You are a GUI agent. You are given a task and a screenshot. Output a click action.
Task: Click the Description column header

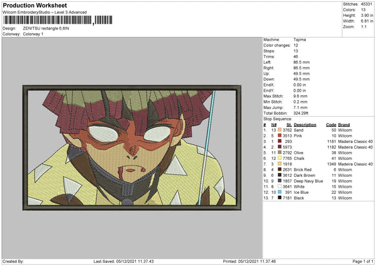[x=305, y=125]
